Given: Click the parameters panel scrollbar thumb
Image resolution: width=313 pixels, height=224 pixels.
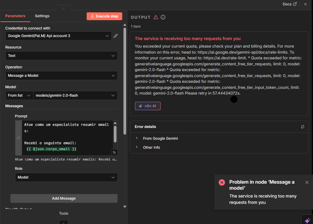Looking at the screenshot, I should (x=125, y=81).
